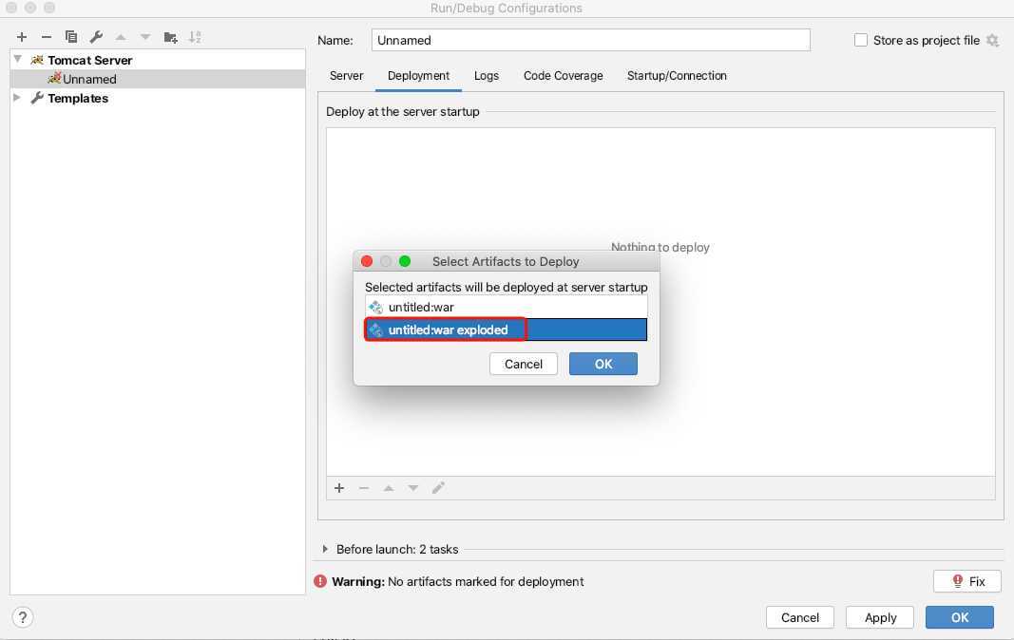Collapse the Tomcat Server tree node

(x=18, y=60)
